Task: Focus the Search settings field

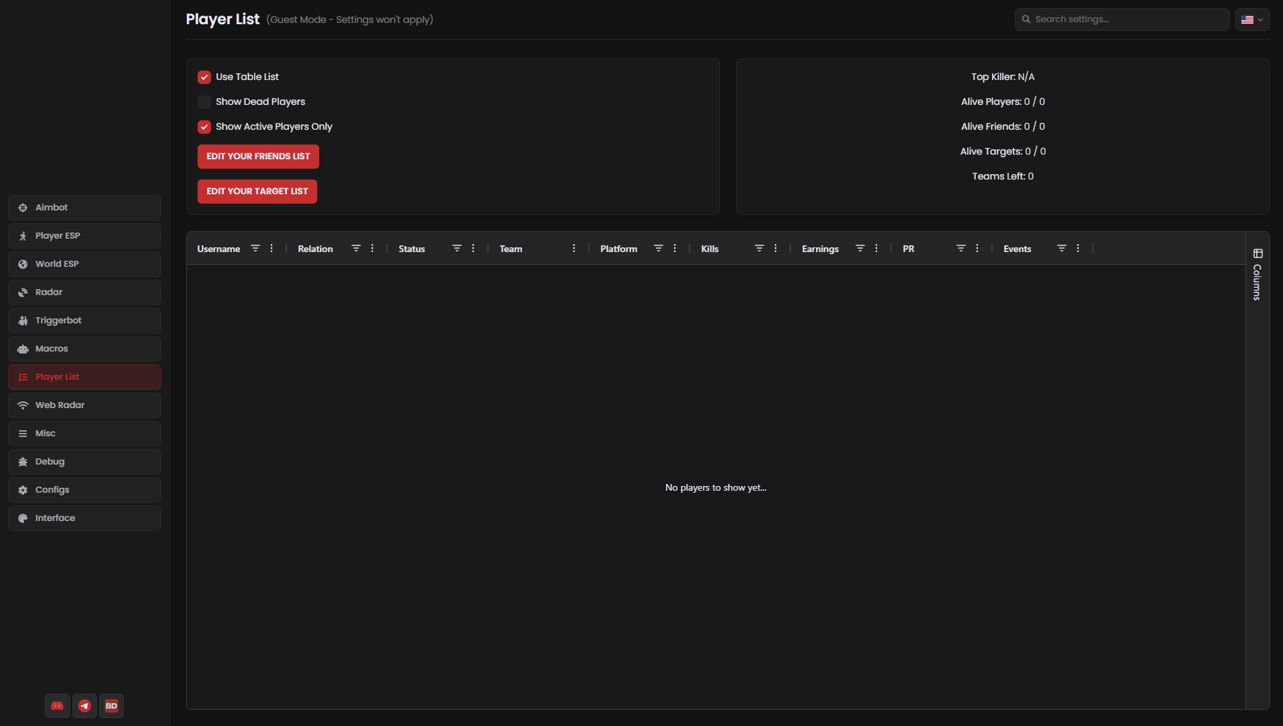Action: pos(1122,19)
